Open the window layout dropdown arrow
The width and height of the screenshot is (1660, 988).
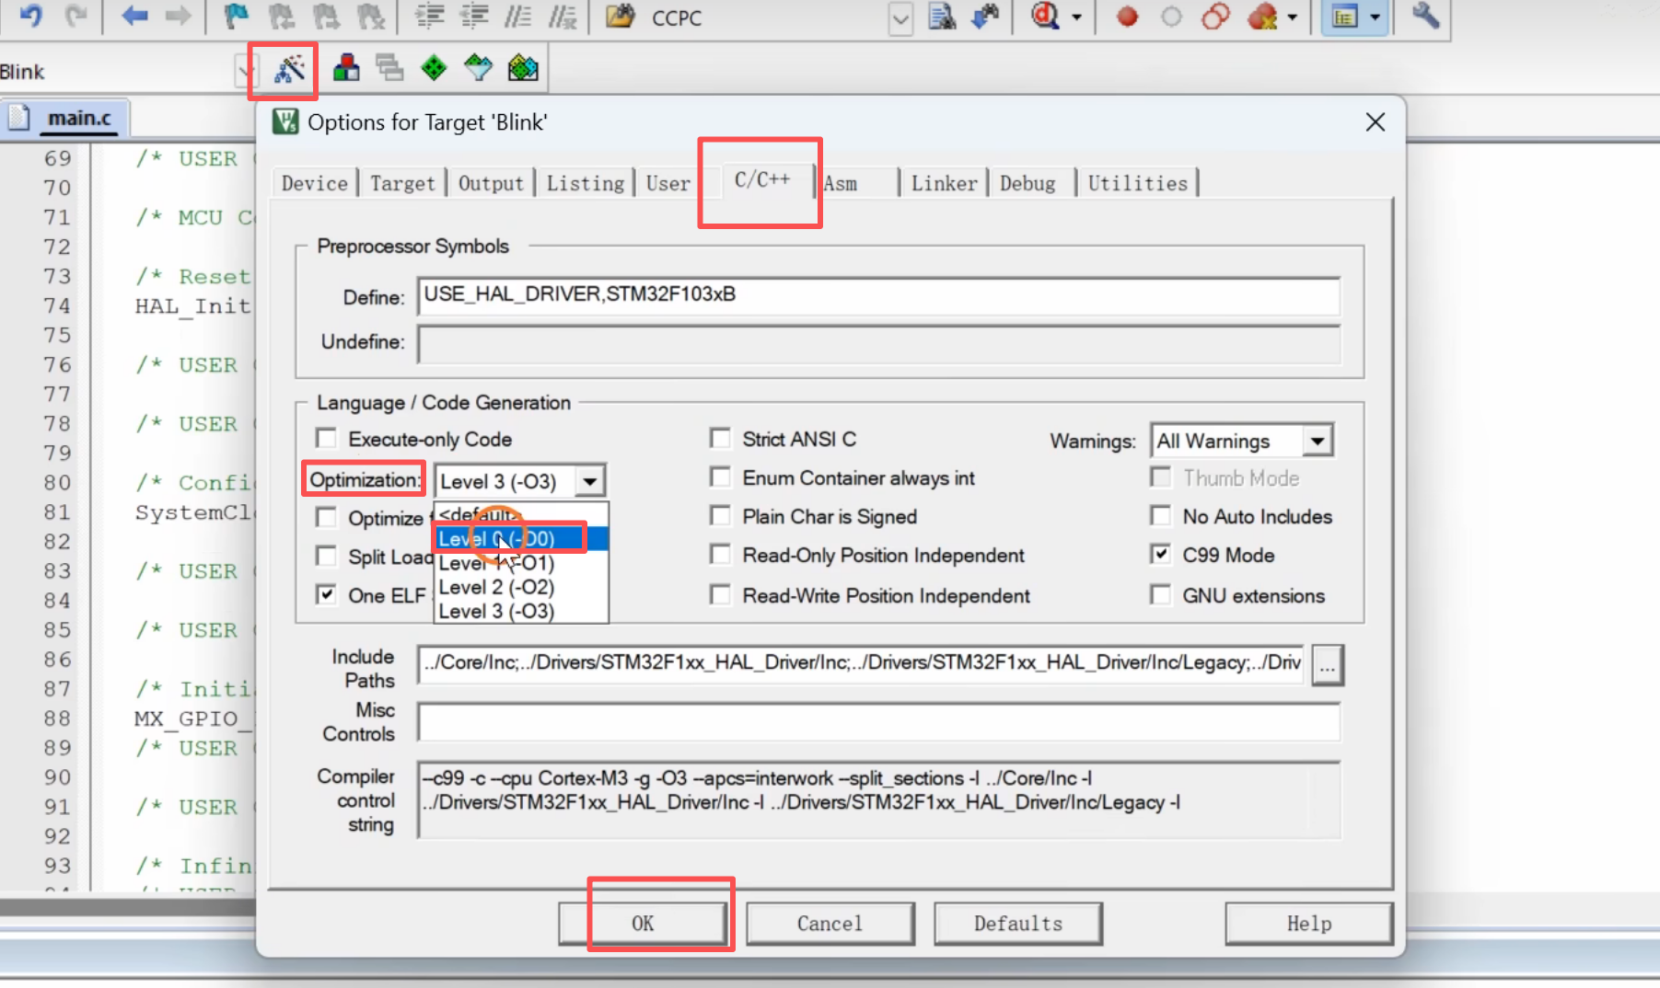click(x=1376, y=17)
